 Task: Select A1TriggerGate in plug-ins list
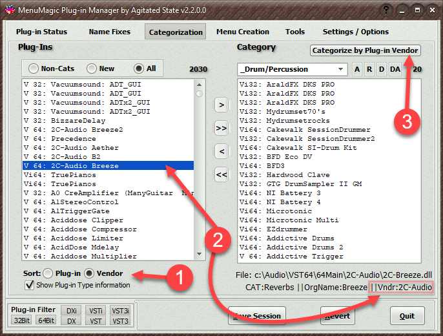tap(108, 211)
